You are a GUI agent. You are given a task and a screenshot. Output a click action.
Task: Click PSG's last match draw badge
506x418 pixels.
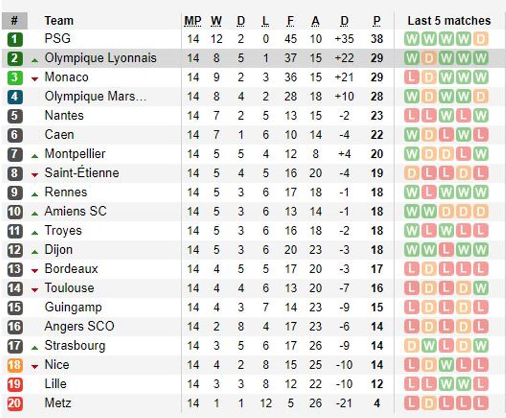tap(480, 39)
